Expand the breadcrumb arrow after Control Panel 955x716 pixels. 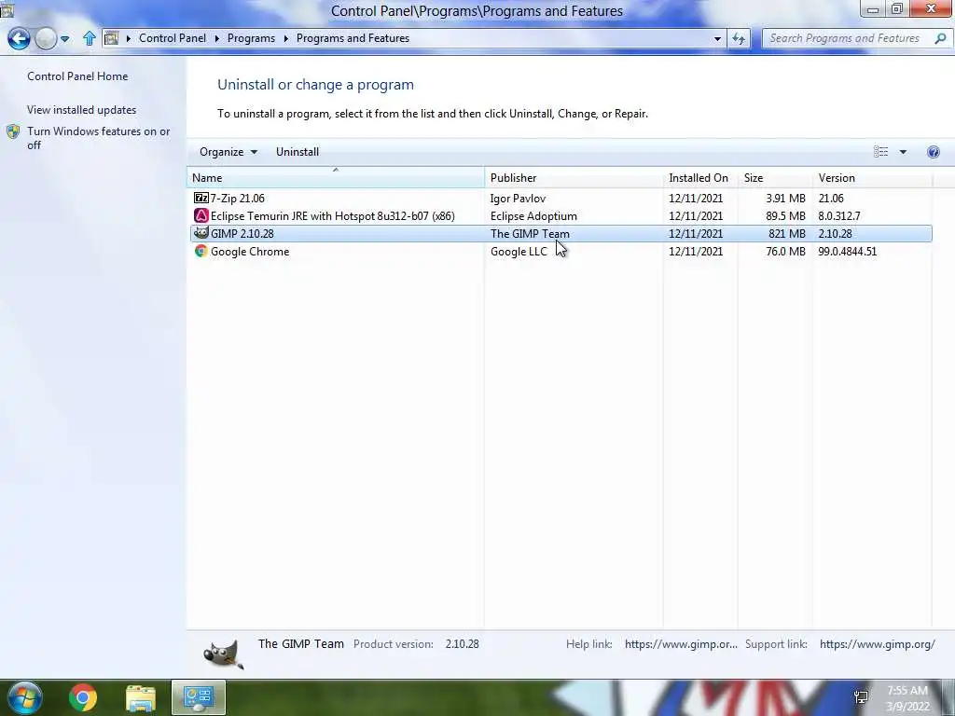click(216, 38)
